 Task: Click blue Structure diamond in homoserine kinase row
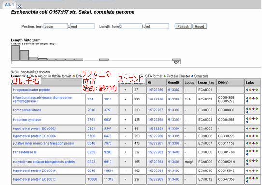tap(247, 112)
